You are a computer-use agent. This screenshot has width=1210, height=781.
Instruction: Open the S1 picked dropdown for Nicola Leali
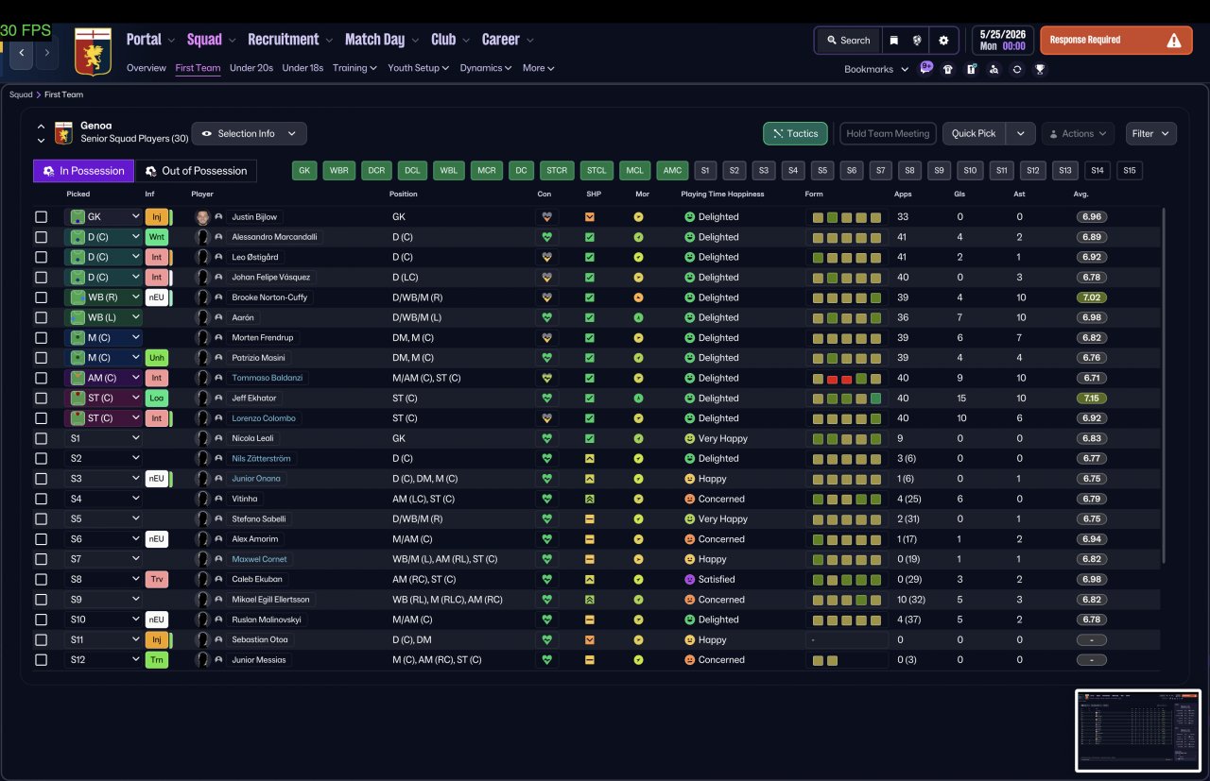(x=104, y=438)
